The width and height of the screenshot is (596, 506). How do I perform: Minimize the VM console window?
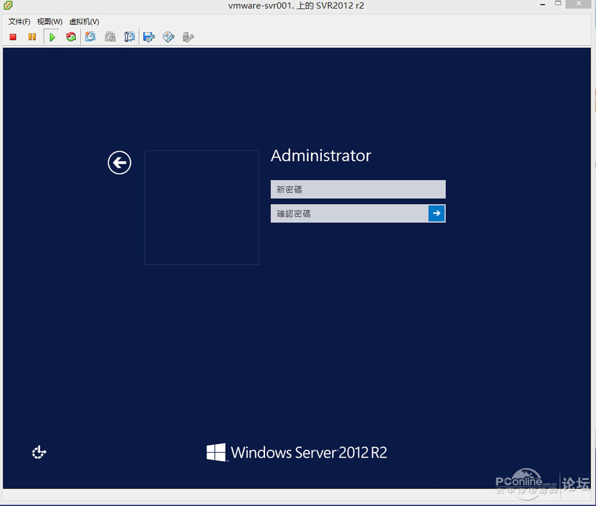543,4
